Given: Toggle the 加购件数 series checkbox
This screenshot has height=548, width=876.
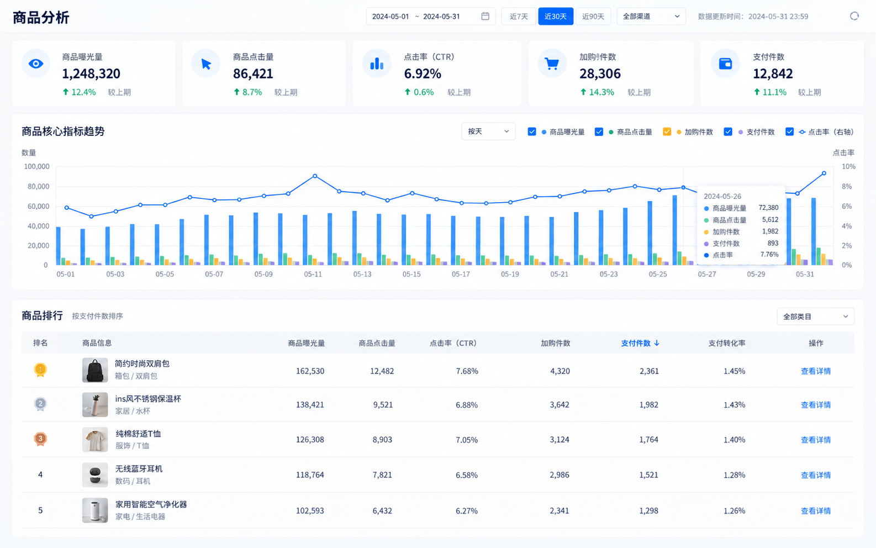Looking at the screenshot, I should tap(667, 131).
